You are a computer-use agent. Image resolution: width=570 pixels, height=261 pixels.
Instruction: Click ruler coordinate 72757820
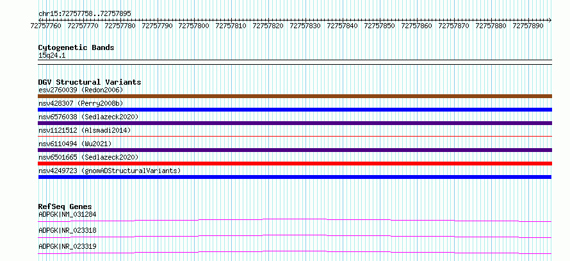[268, 26]
